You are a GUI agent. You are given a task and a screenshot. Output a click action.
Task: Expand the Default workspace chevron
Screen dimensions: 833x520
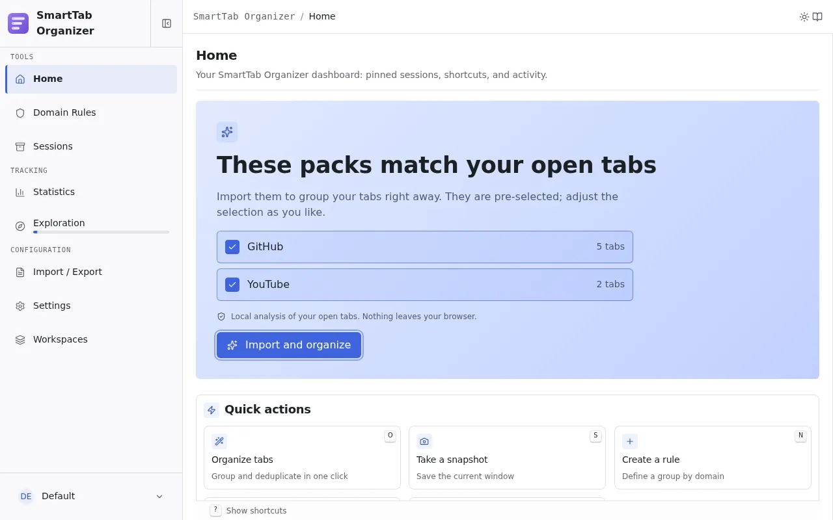coord(159,497)
